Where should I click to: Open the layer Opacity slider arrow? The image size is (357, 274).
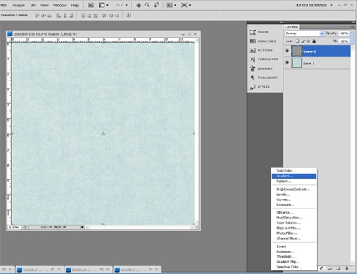(x=351, y=33)
